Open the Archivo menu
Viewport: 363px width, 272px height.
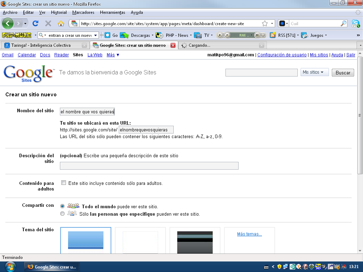10,12
